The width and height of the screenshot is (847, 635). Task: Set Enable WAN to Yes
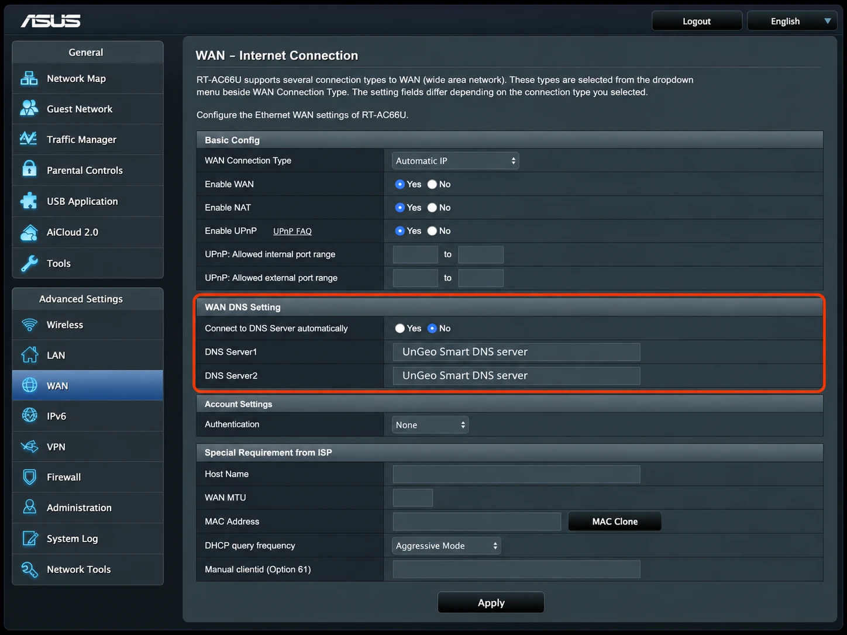pos(400,184)
